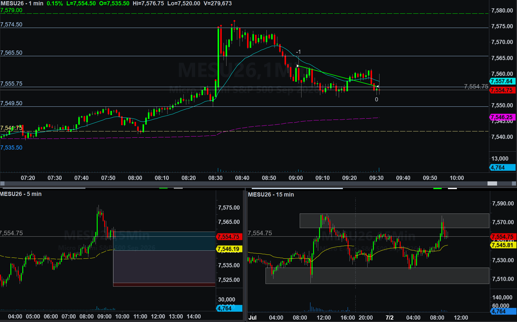Click the 10:00 time label on 1 min axis
Image resolution: width=517 pixels, height=322 pixels.
coord(457,178)
